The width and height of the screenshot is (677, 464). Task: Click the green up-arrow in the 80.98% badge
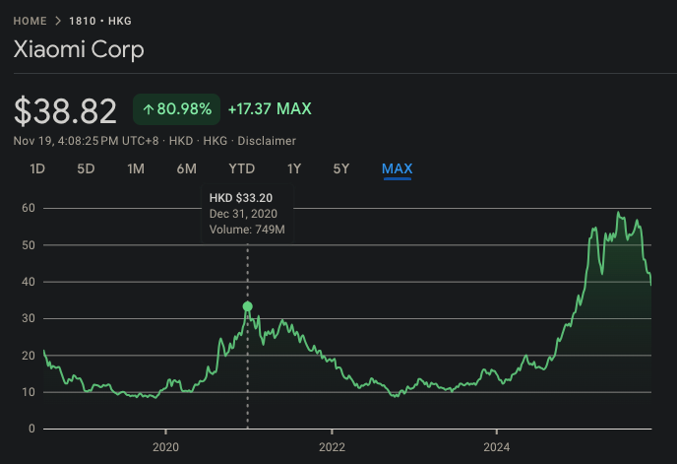(x=149, y=109)
